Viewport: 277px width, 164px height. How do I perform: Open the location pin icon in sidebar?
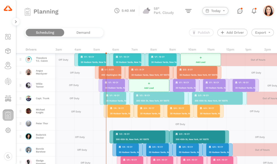8,65
